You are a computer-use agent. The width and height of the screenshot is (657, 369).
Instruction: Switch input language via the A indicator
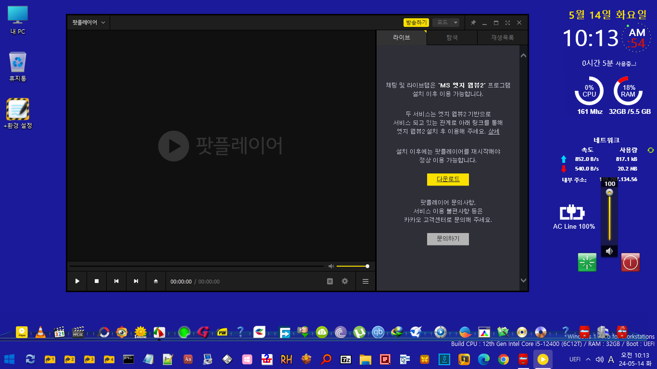pos(611,359)
